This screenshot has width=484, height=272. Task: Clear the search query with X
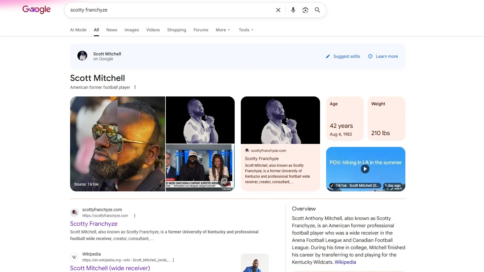click(x=278, y=10)
